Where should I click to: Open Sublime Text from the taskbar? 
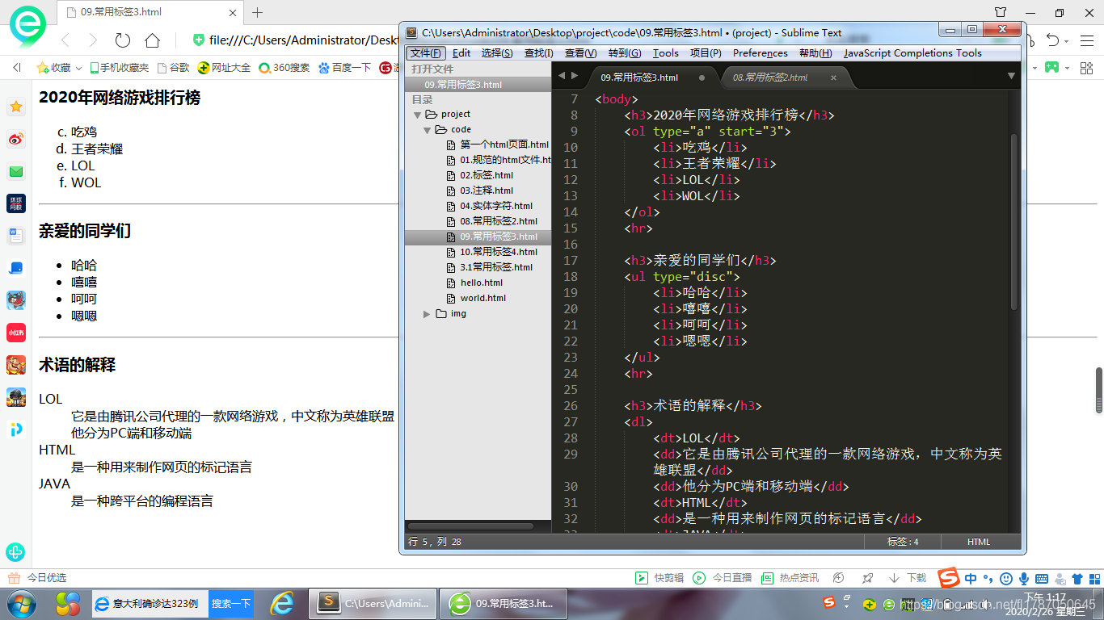click(x=373, y=603)
